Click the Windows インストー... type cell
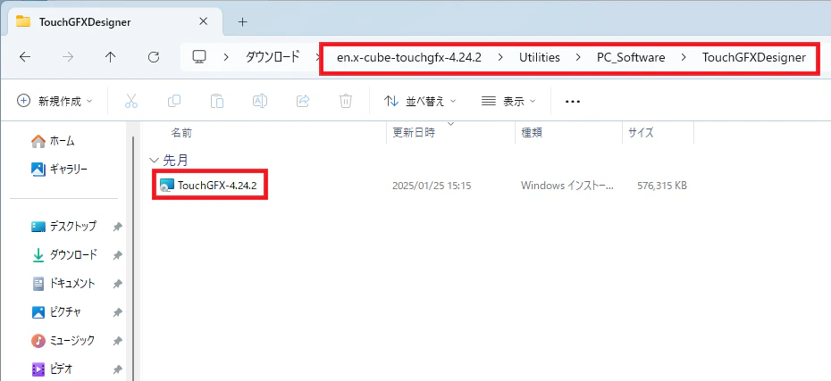The image size is (831, 381). coord(567,186)
